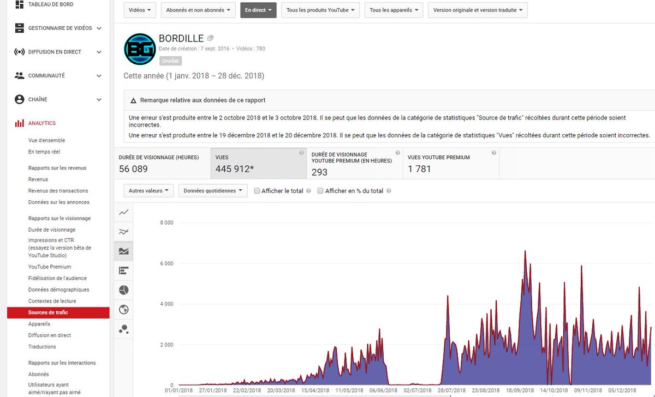
Task: Open Version originale et version traduite dropdown
Action: click(x=478, y=10)
